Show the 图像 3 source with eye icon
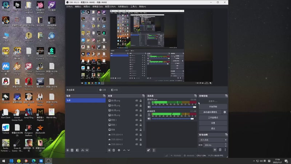Viewport: 291px width, 164px height. click(x=137, y=120)
